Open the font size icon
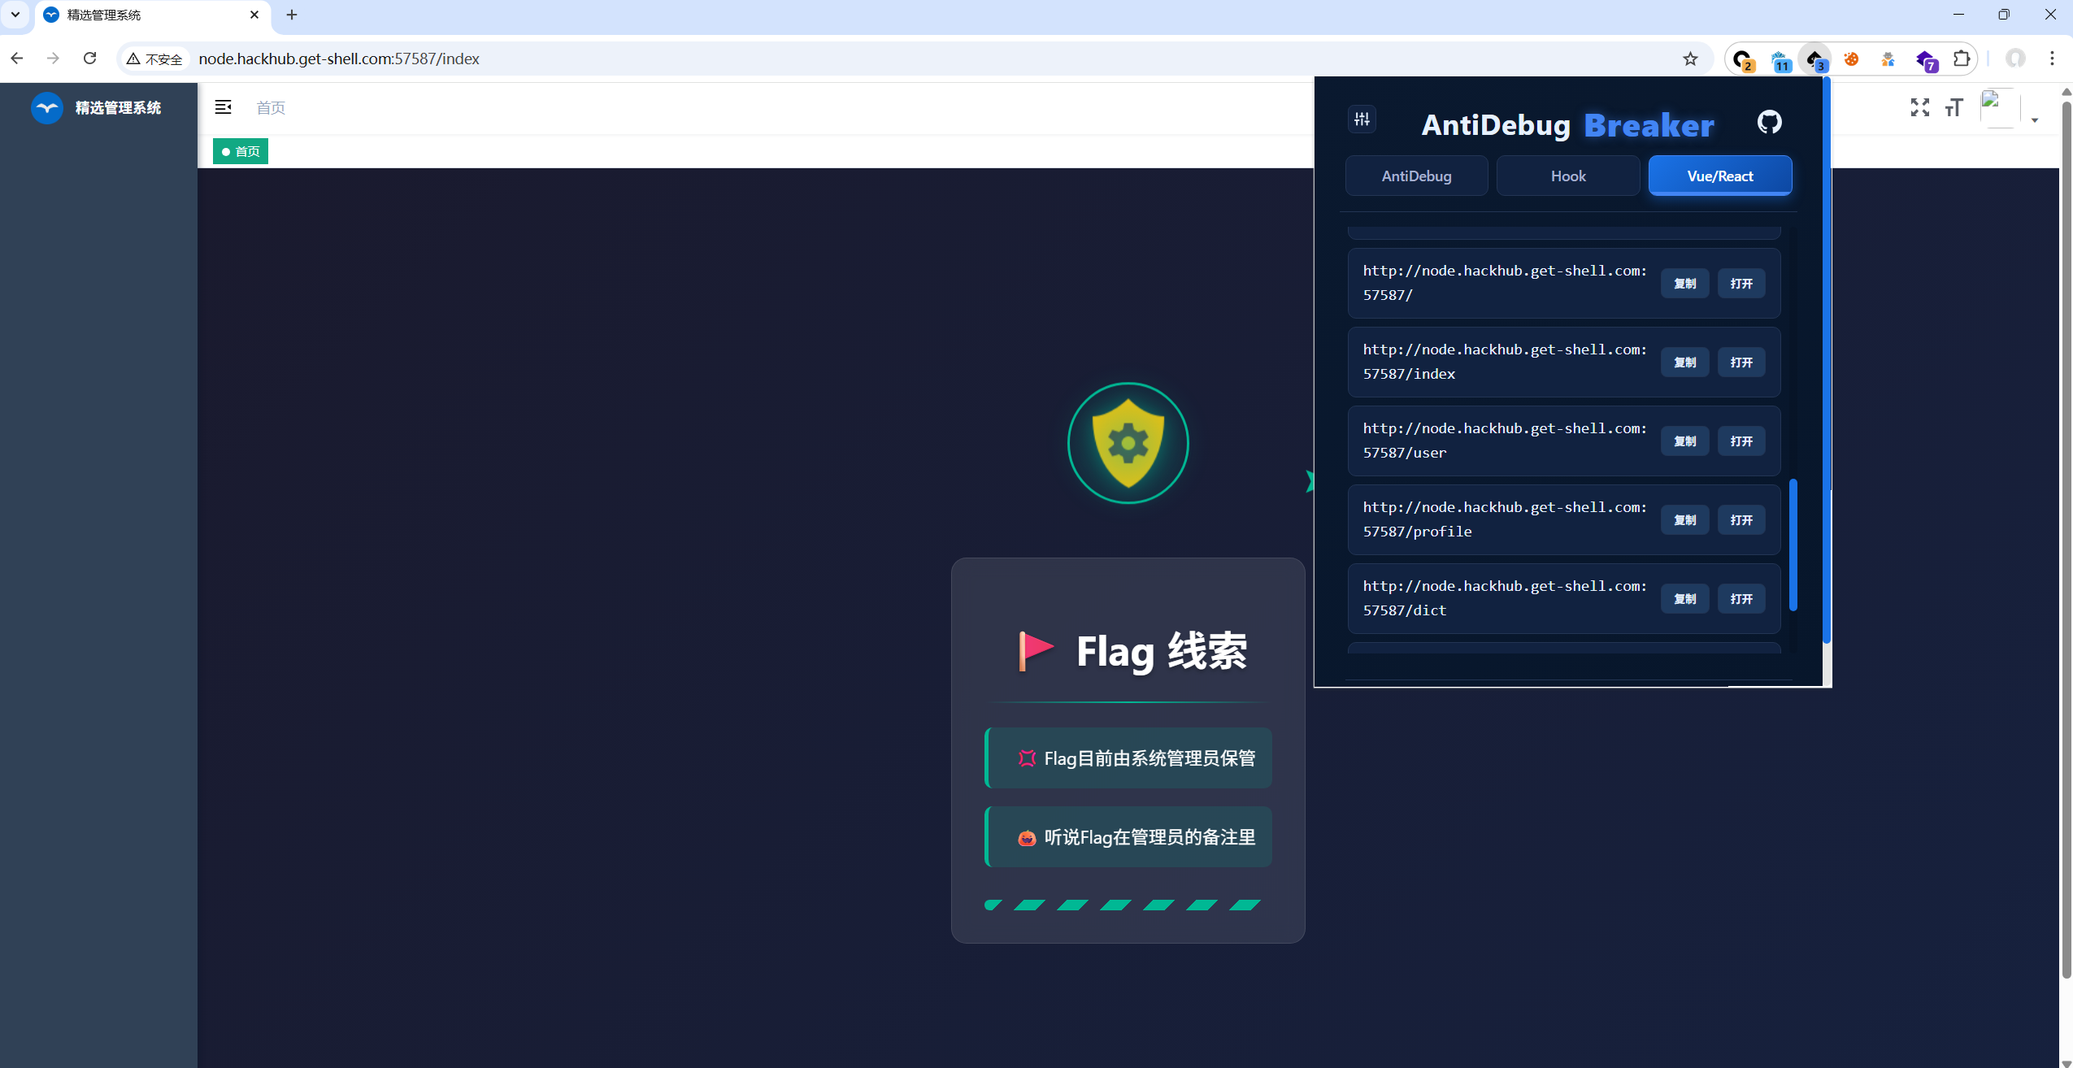The height and width of the screenshot is (1068, 2073). tap(1953, 107)
